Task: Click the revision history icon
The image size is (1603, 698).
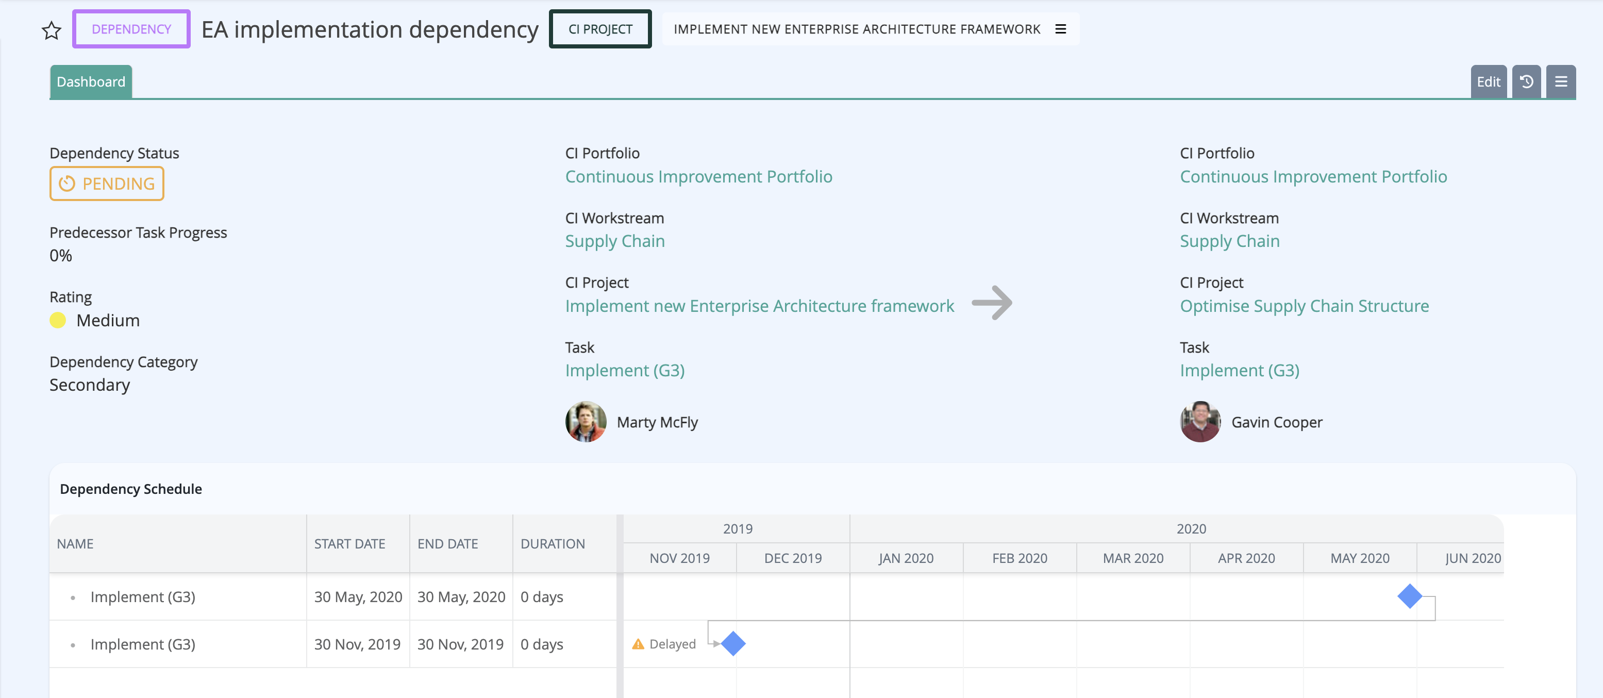Action: (1526, 81)
